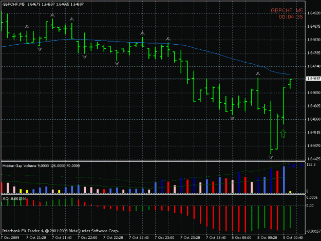321x241 pixels.
Task: Click the 1.64560 price axis label
Action: (x=314, y=119)
